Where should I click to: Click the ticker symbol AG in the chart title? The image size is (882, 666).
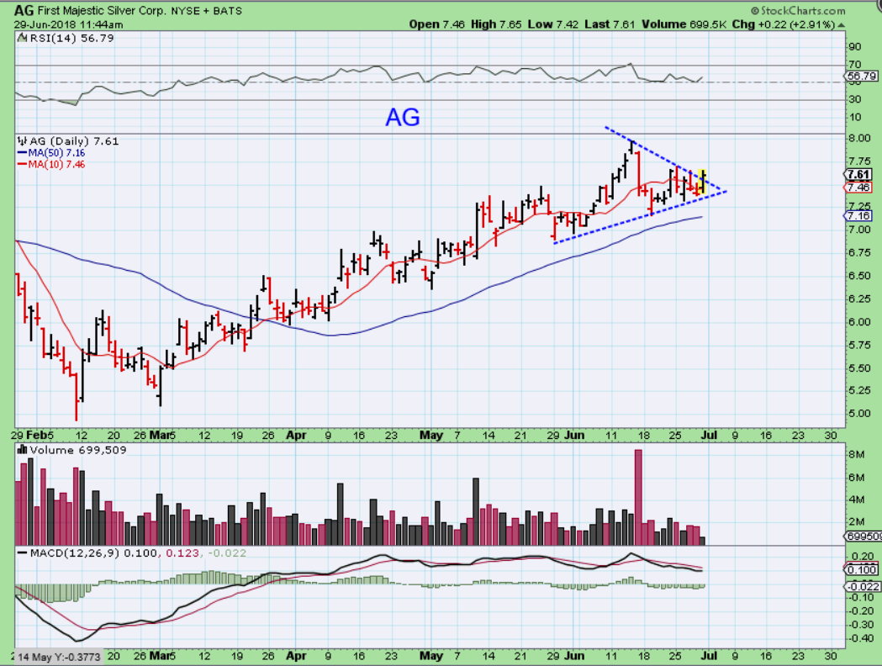(x=24, y=11)
